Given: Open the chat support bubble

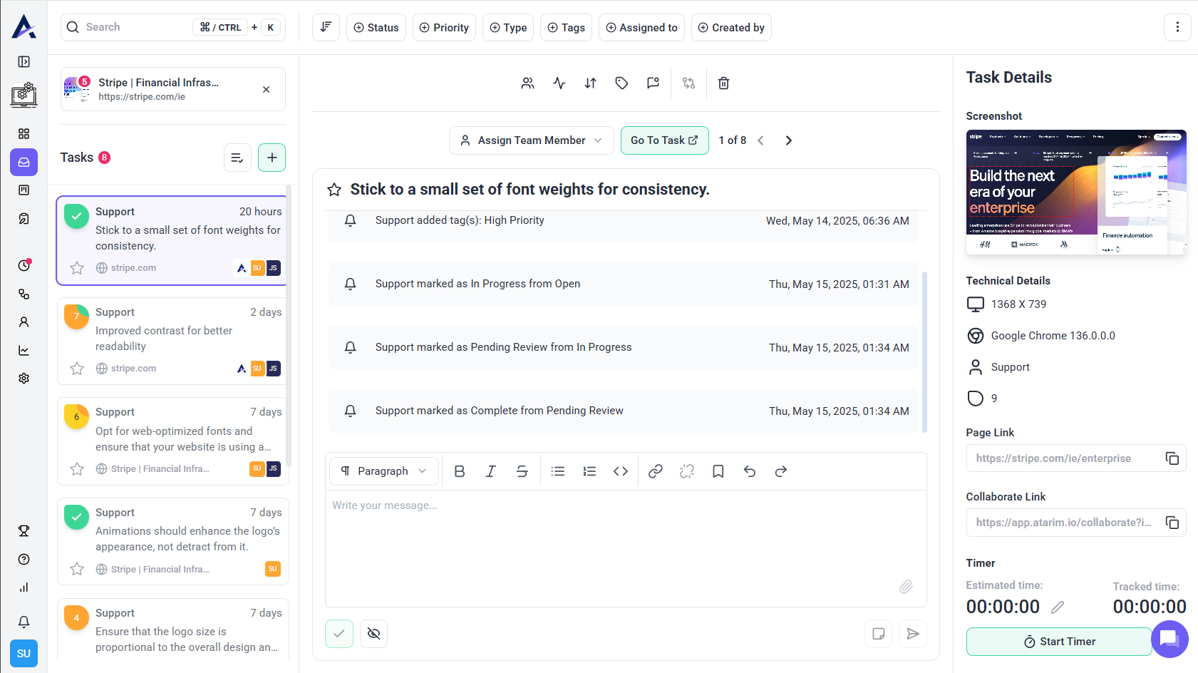Looking at the screenshot, I should tap(1169, 639).
